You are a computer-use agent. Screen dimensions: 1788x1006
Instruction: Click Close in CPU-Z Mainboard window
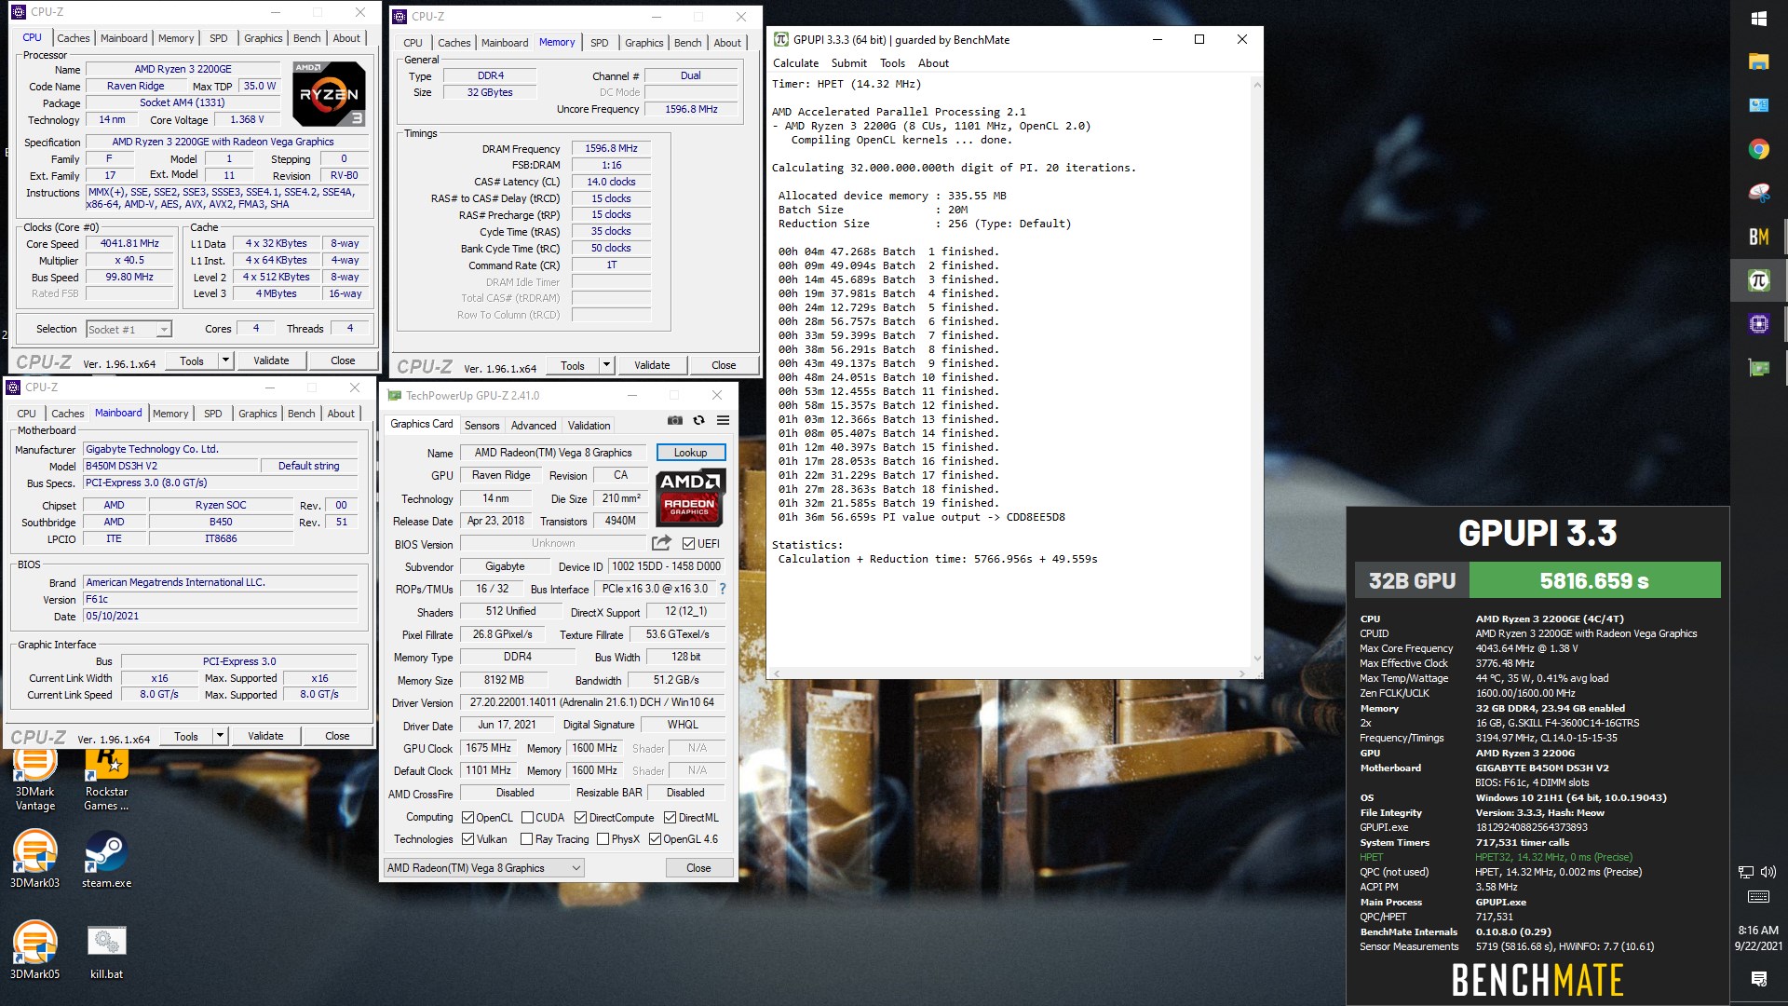pos(337,736)
